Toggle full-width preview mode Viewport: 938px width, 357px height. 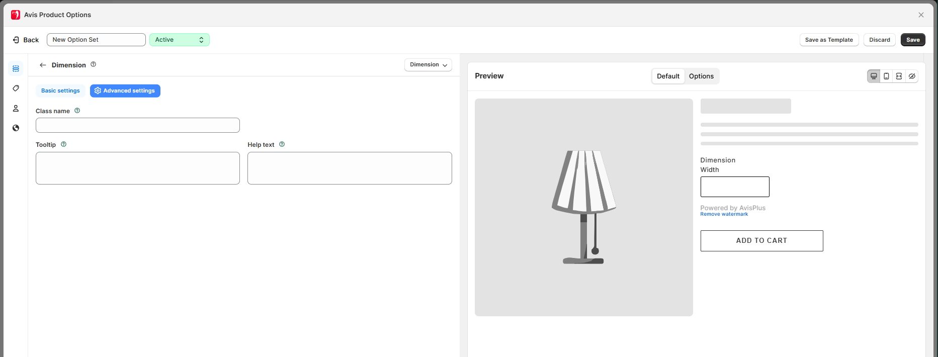pos(899,76)
